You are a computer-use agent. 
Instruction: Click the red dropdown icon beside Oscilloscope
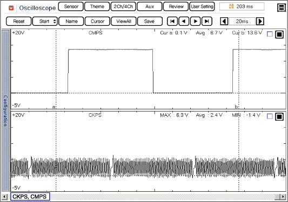coord(11,8)
